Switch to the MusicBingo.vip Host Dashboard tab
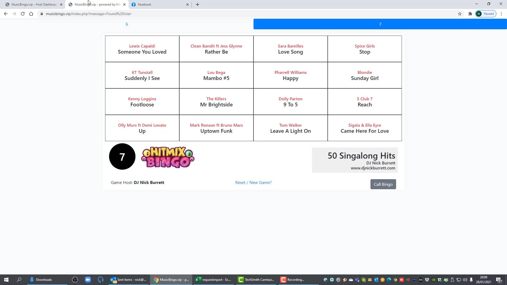This screenshot has height=285, width=507. [x=32, y=4]
